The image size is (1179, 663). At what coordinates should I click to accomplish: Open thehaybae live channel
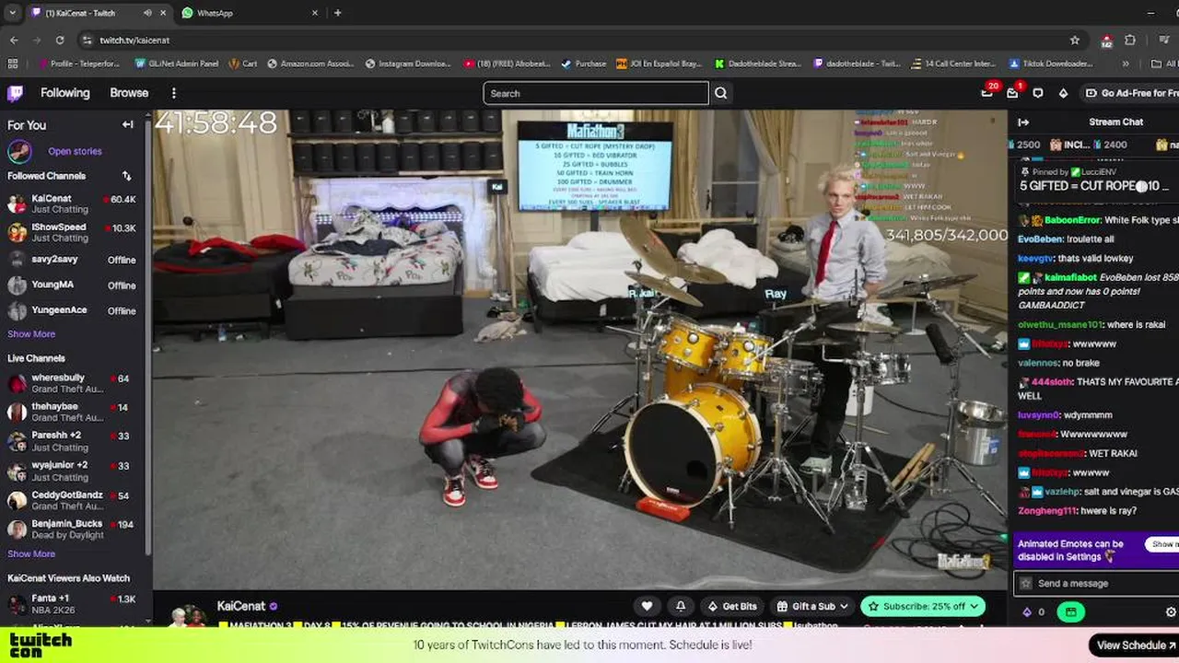(x=72, y=412)
